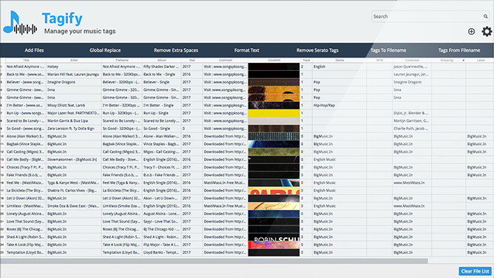Click the Label cell in the Temptation row
494x278 pixels.
click(x=480, y=253)
